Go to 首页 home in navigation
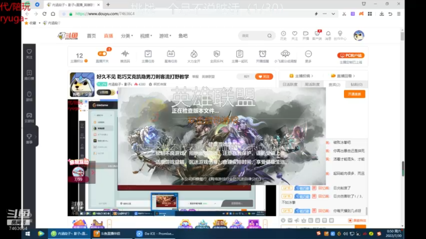Image resolution: width=426 pixels, height=239 pixels. click(91, 36)
